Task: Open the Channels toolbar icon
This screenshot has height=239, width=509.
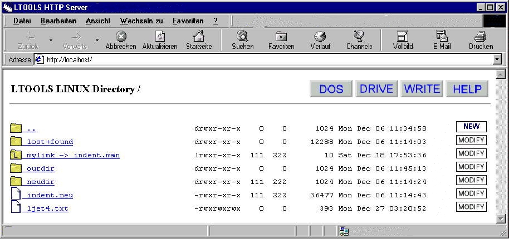Action: (x=359, y=37)
